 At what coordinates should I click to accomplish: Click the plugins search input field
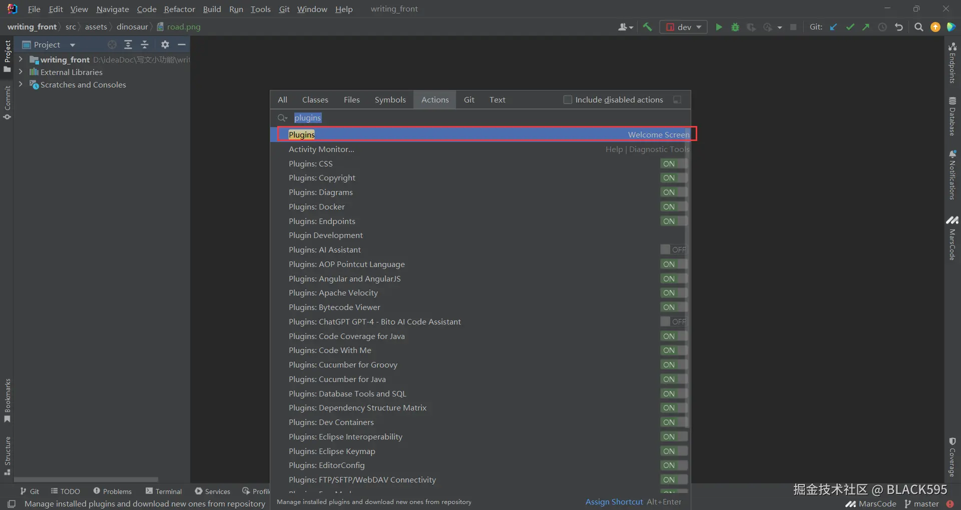[480, 118]
